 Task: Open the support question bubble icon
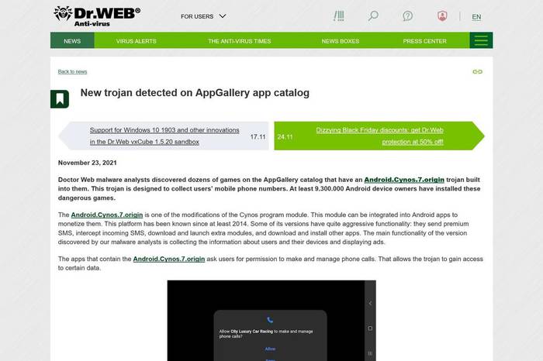(407, 16)
